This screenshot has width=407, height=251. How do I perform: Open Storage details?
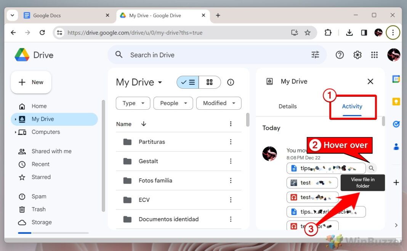pos(54,222)
